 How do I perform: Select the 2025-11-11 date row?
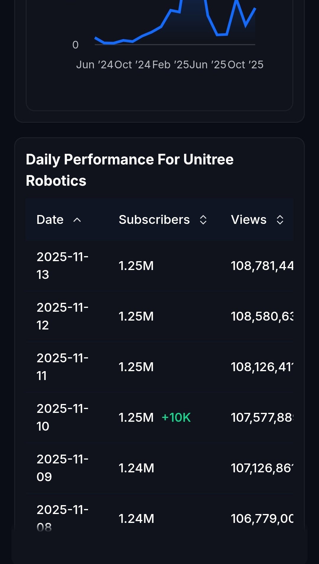tap(62, 367)
